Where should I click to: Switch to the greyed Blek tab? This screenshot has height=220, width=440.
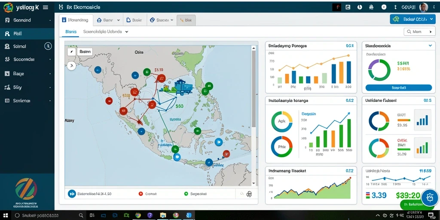186,20
